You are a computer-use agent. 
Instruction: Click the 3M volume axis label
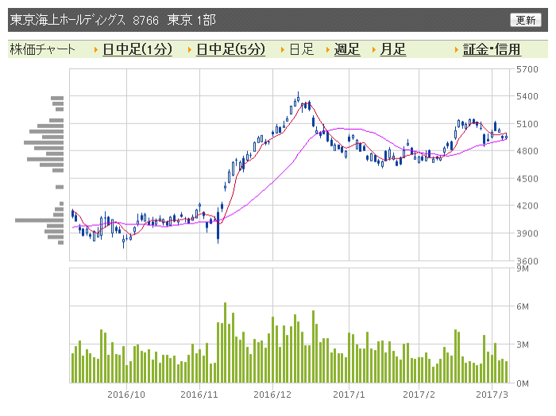[x=523, y=344]
